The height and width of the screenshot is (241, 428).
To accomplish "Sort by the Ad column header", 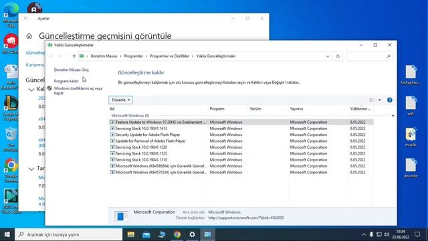I will pyautogui.click(x=158, y=108).
